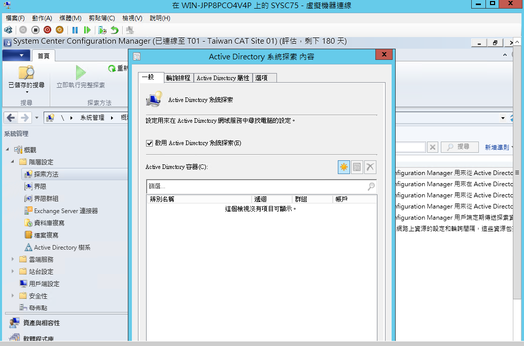Click the delete container X icon
Screen dimensions: 524x346
370,167
